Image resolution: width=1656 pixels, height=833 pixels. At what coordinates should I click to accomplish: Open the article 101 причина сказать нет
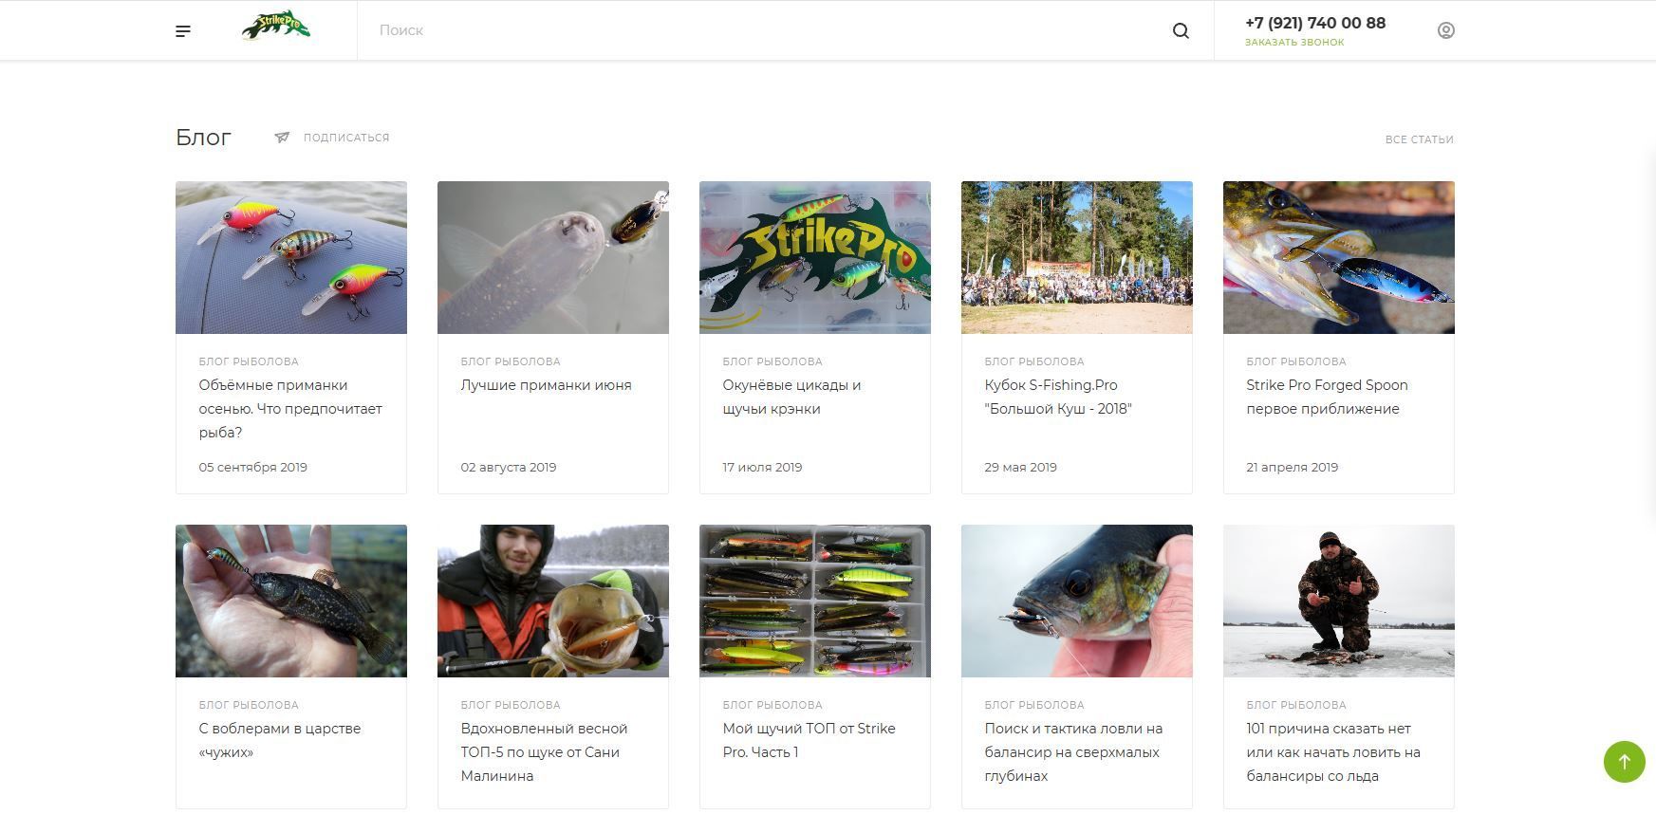coord(1333,752)
